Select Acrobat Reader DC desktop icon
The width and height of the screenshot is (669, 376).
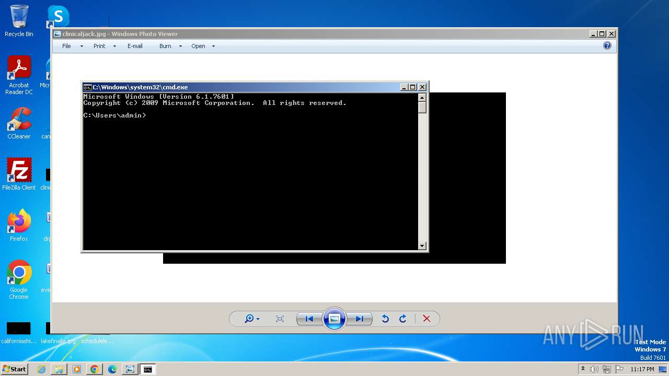click(19, 75)
